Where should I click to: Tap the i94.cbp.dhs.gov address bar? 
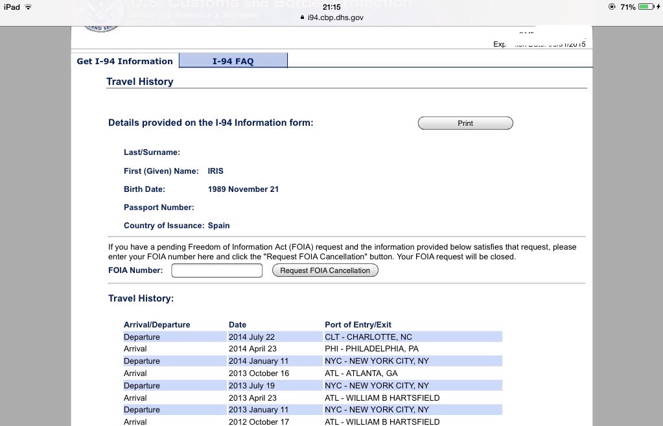pos(332,18)
